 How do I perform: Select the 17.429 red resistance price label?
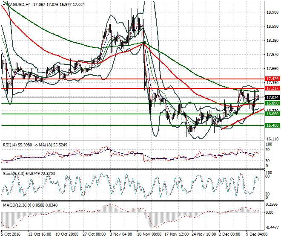pos(272,79)
